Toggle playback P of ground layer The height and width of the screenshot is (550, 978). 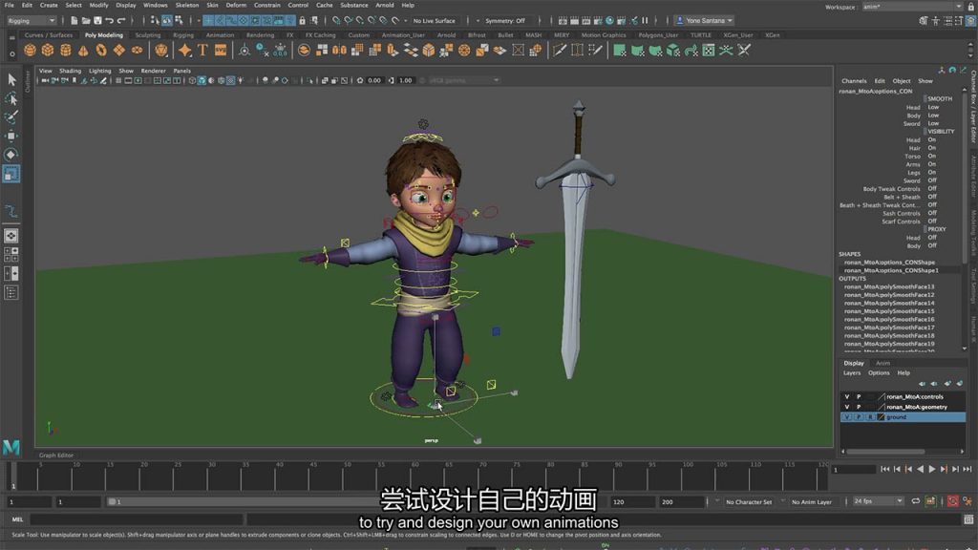tap(859, 416)
